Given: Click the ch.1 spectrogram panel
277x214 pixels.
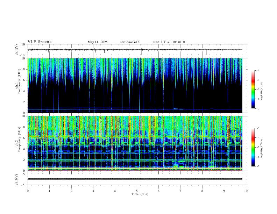Looking at the screenshot, I should (x=135, y=85).
